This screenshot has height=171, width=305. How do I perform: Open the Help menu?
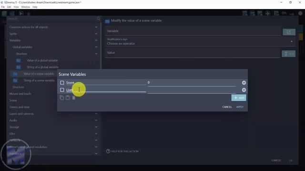pyautogui.click(x=35, y=7)
